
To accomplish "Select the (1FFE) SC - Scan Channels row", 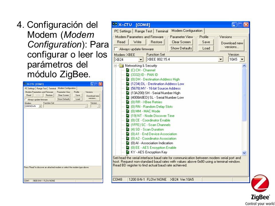I will pos(151,125).
